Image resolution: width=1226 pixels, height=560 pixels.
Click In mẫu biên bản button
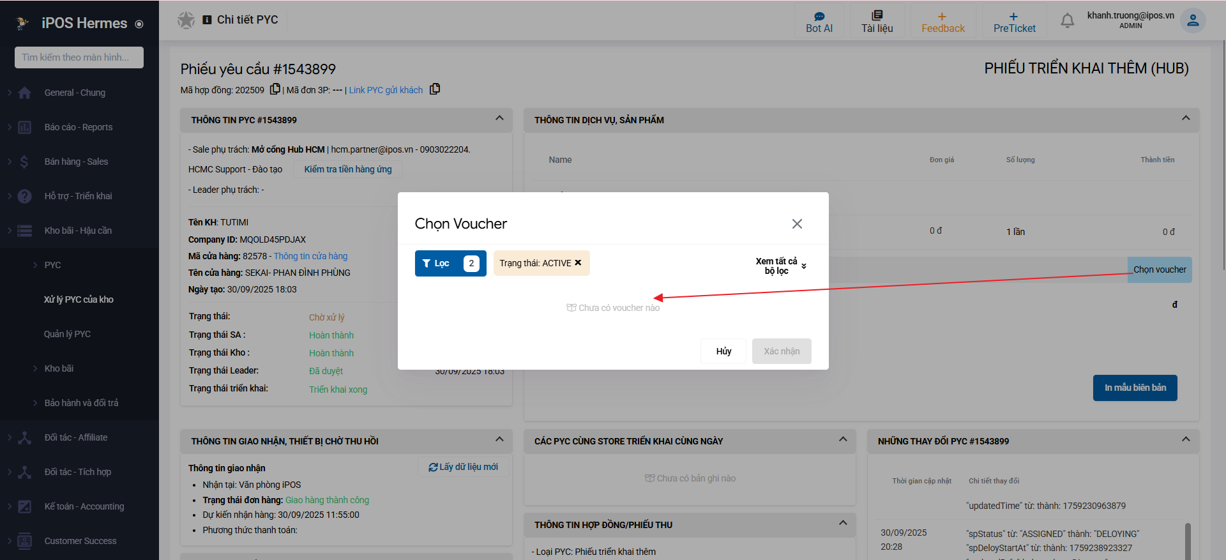point(1135,388)
